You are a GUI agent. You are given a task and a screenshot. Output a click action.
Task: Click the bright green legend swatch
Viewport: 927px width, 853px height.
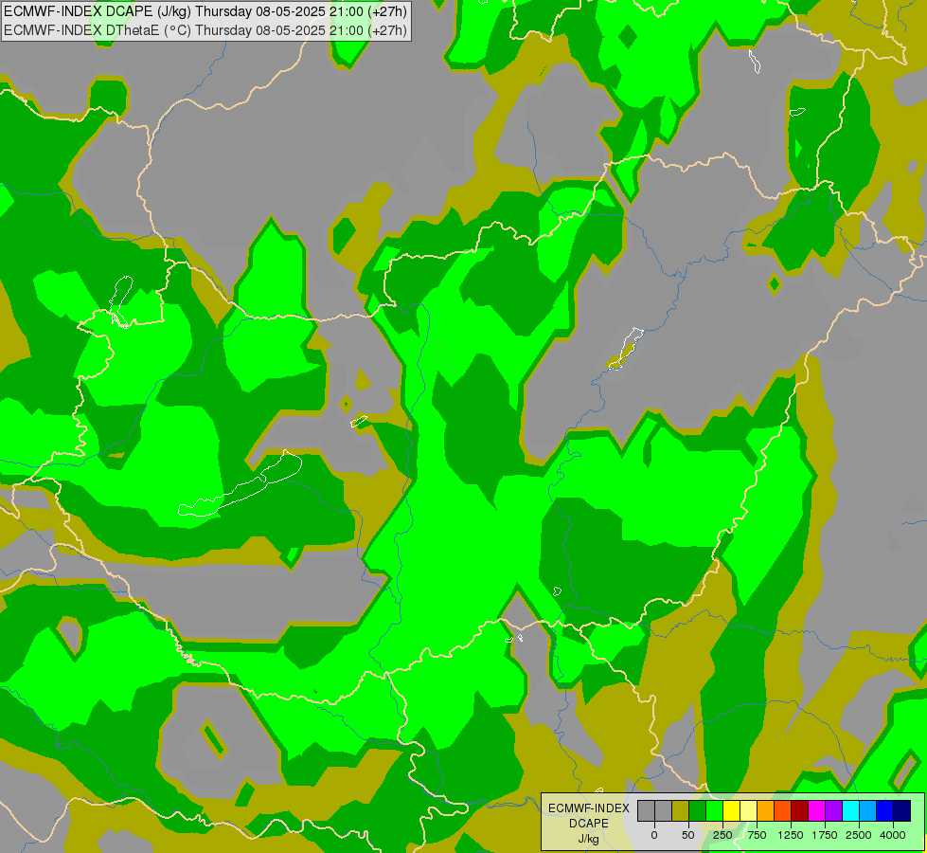715,810
